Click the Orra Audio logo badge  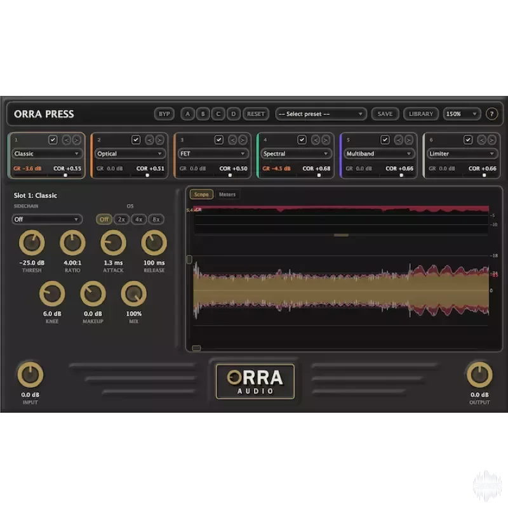255,382
